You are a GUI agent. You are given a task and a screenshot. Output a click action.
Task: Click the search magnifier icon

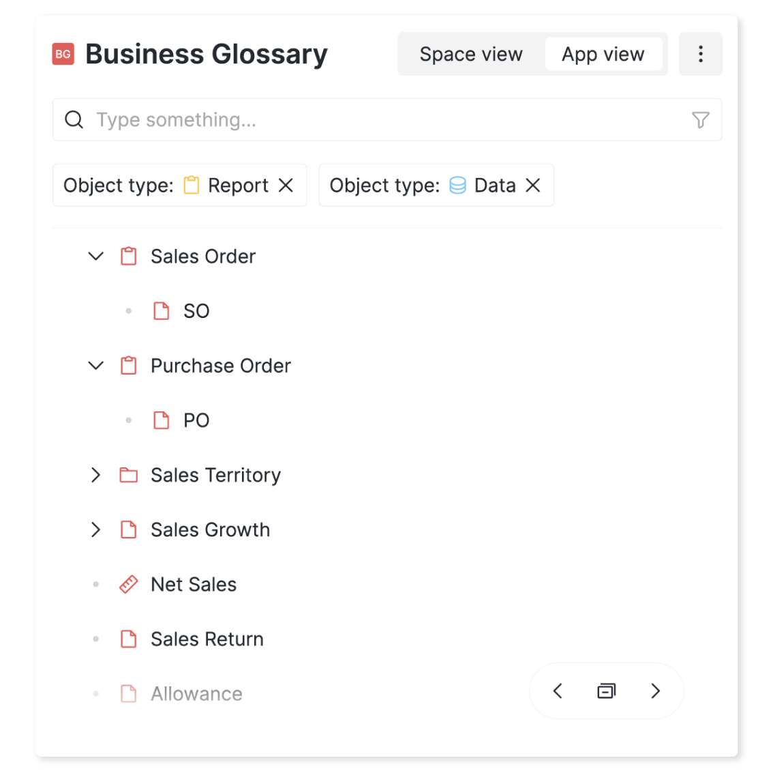[x=74, y=119]
